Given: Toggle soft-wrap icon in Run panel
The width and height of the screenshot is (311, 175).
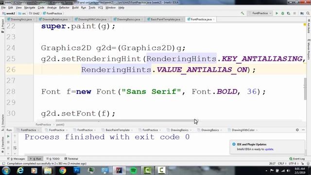Looking at the screenshot, I should 15,148.
